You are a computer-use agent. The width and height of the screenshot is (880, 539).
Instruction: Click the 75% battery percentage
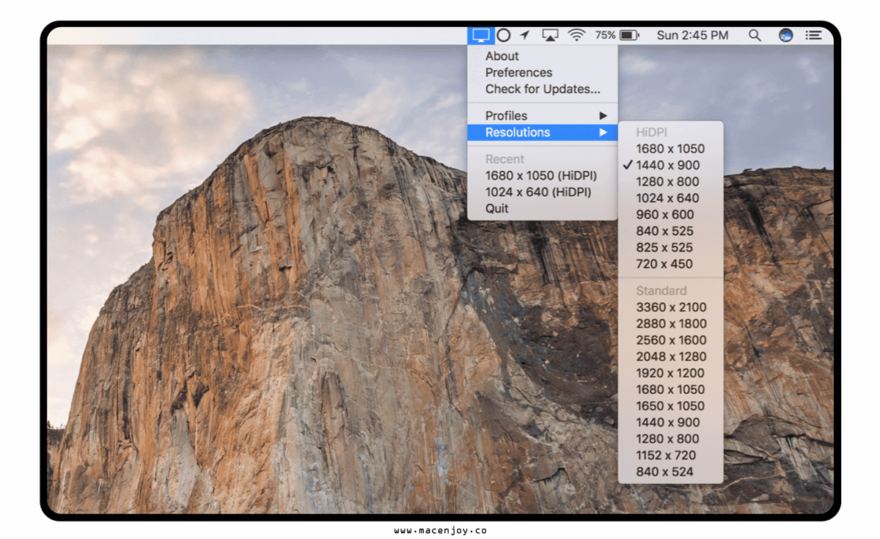coord(605,34)
